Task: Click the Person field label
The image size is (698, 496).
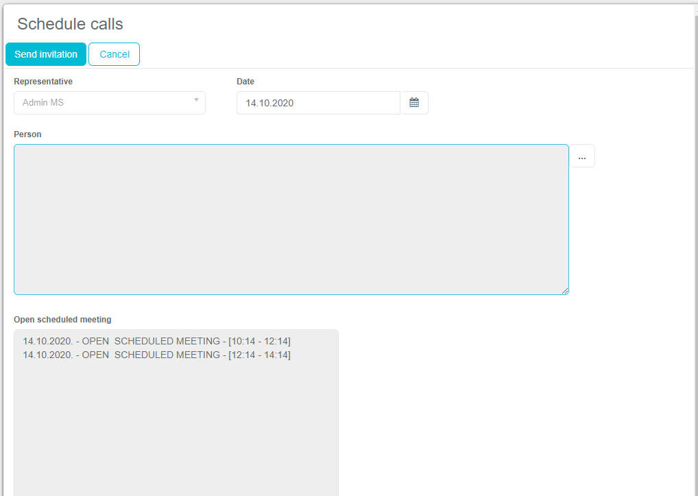Action: [x=27, y=134]
